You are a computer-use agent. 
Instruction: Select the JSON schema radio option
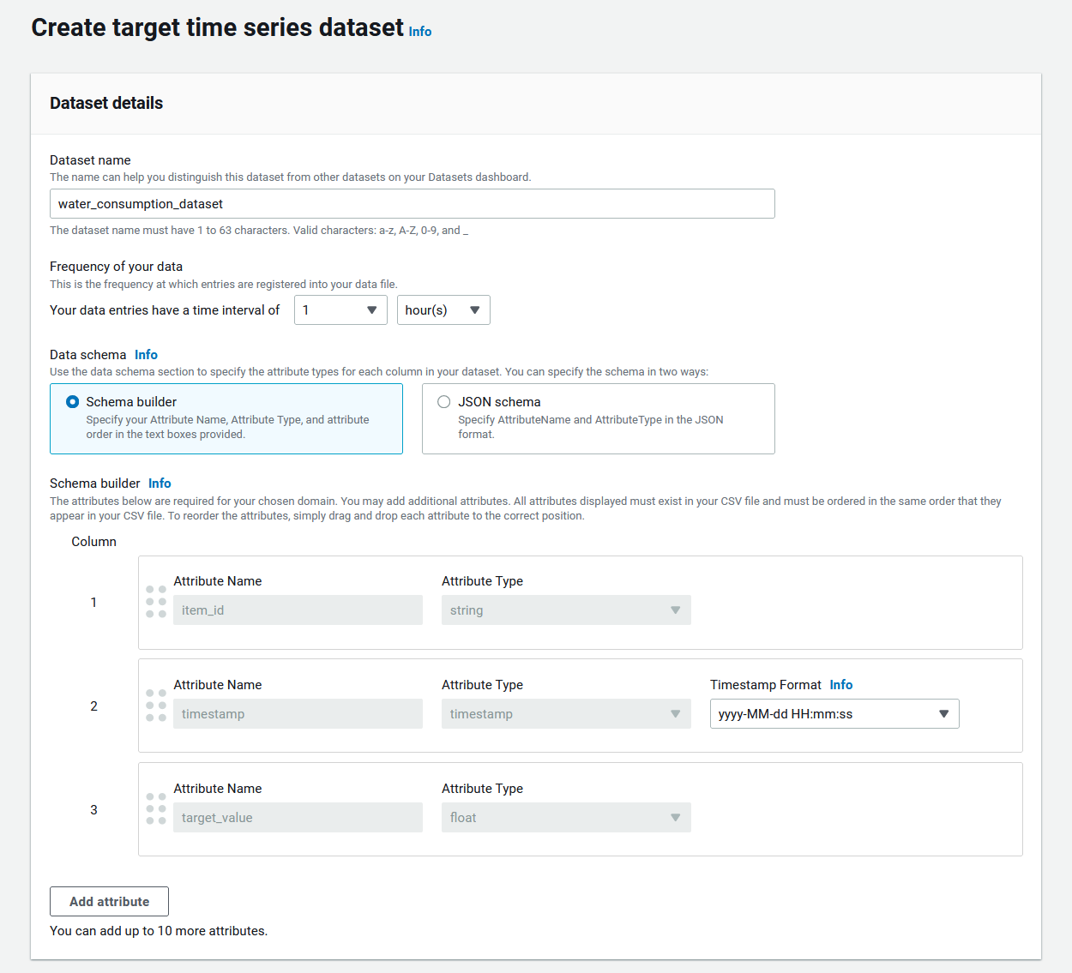[x=444, y=402]
